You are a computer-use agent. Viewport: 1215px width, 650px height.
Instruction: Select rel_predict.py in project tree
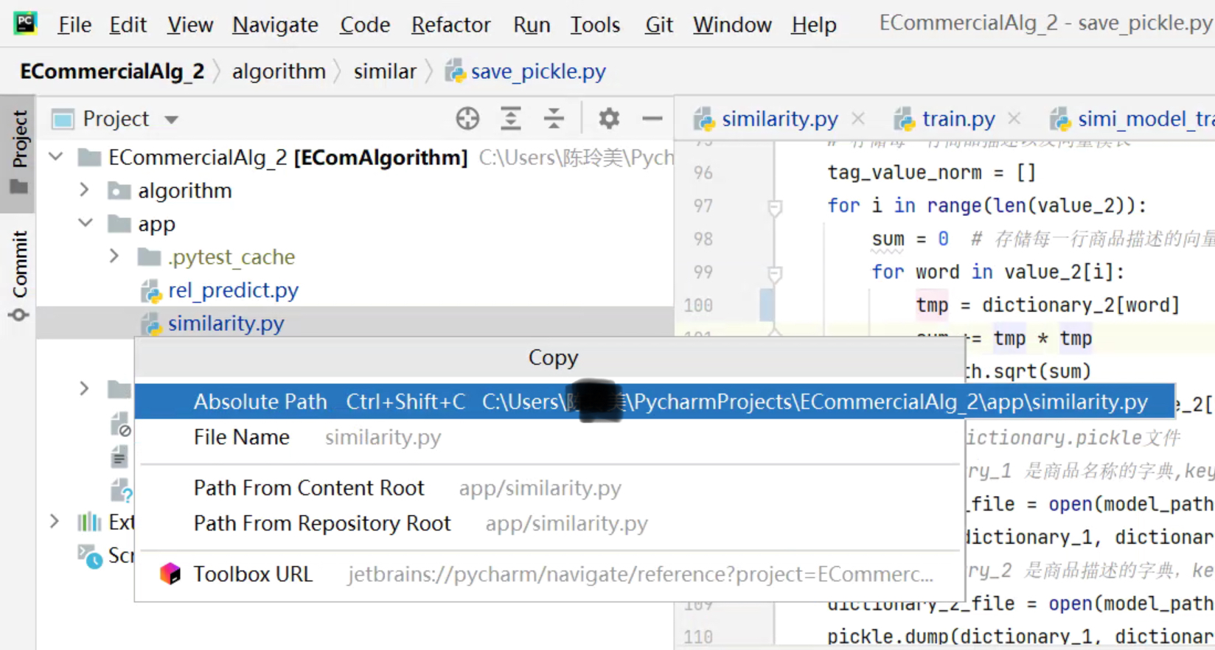coord(355,290)
